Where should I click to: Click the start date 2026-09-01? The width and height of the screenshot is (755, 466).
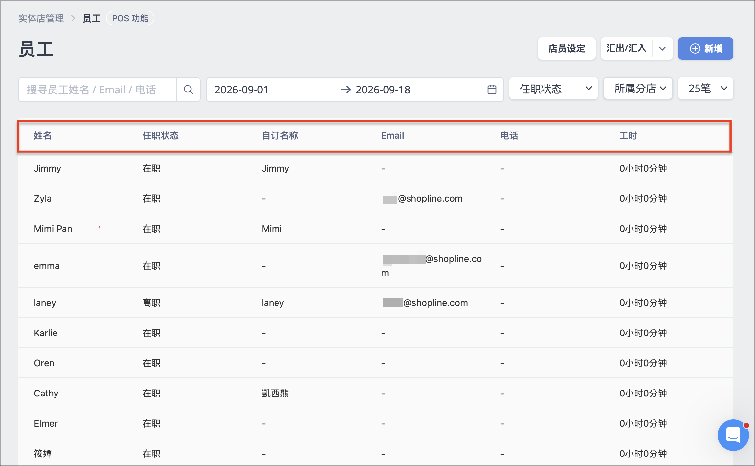coord(241,90)
